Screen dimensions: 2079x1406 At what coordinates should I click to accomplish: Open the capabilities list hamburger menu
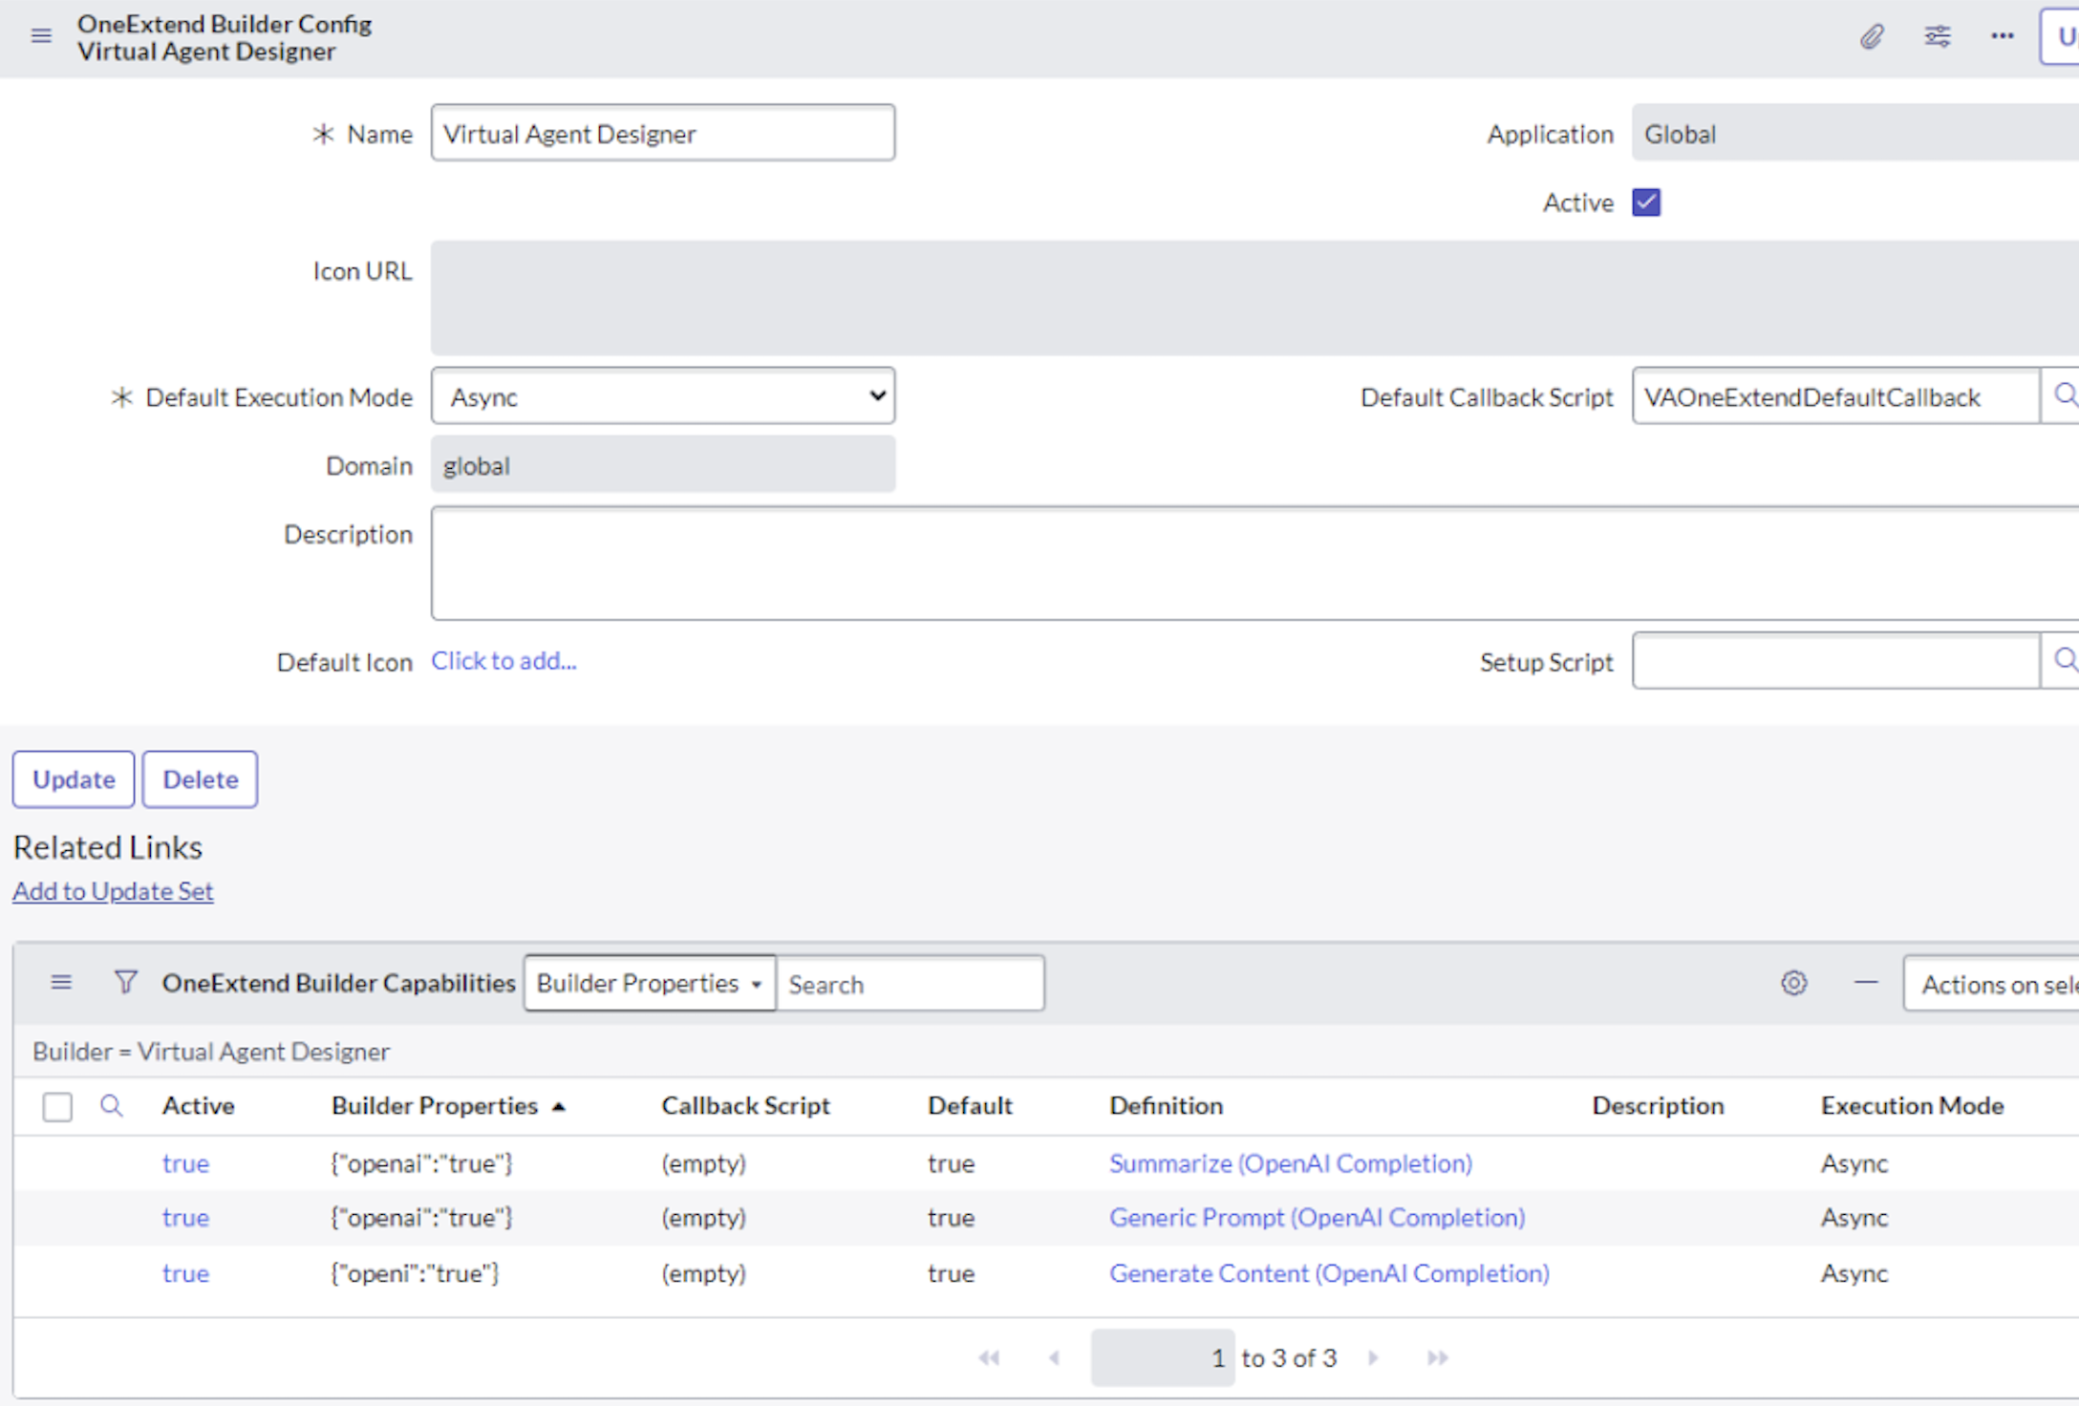tap(61, 982)
